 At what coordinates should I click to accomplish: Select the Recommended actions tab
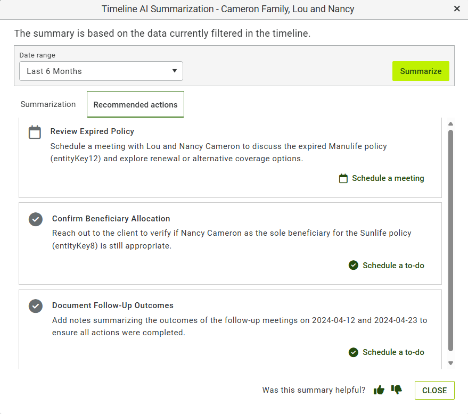(136, 104)
